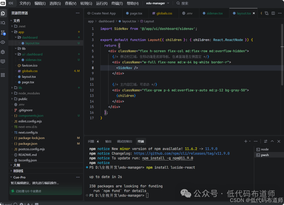Click the compare changes icon beside editor tabs
The width and height of the screenshot is (284, 205).
tap(267, 13)
